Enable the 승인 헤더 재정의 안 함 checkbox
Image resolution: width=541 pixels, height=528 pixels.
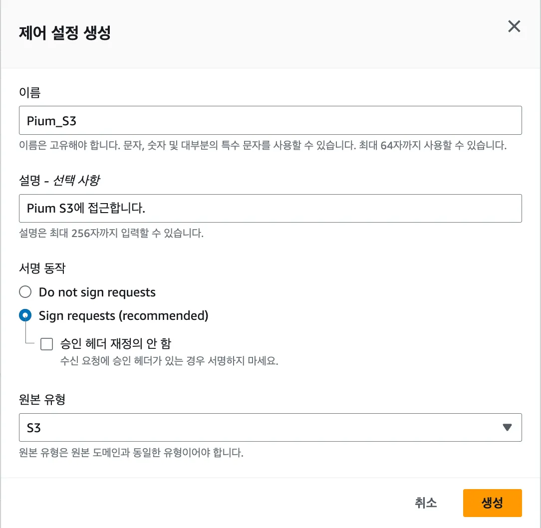pyautogui.click(x=46, y=343)
